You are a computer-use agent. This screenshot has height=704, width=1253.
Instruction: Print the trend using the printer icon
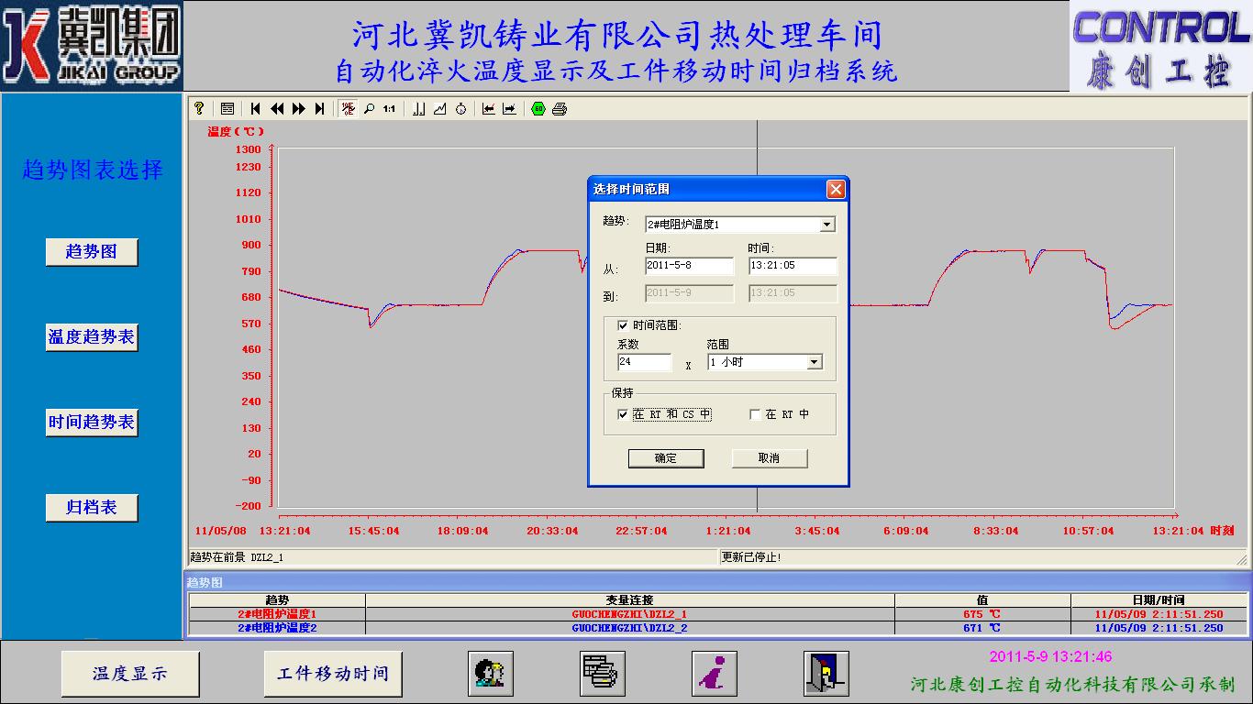pyautogui.click(x=560, y=109)
